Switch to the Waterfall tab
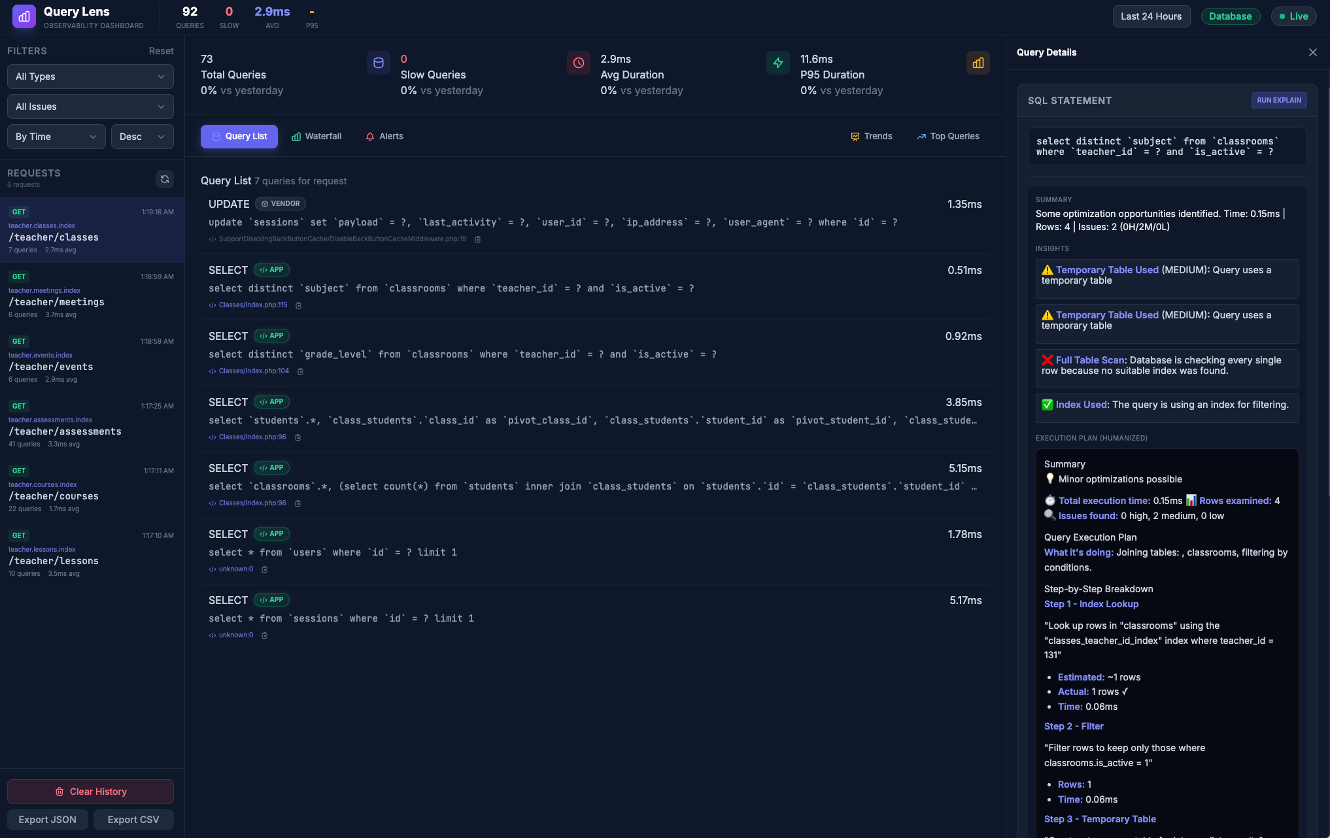The image size is (1330, 838). tap(316, 137)
